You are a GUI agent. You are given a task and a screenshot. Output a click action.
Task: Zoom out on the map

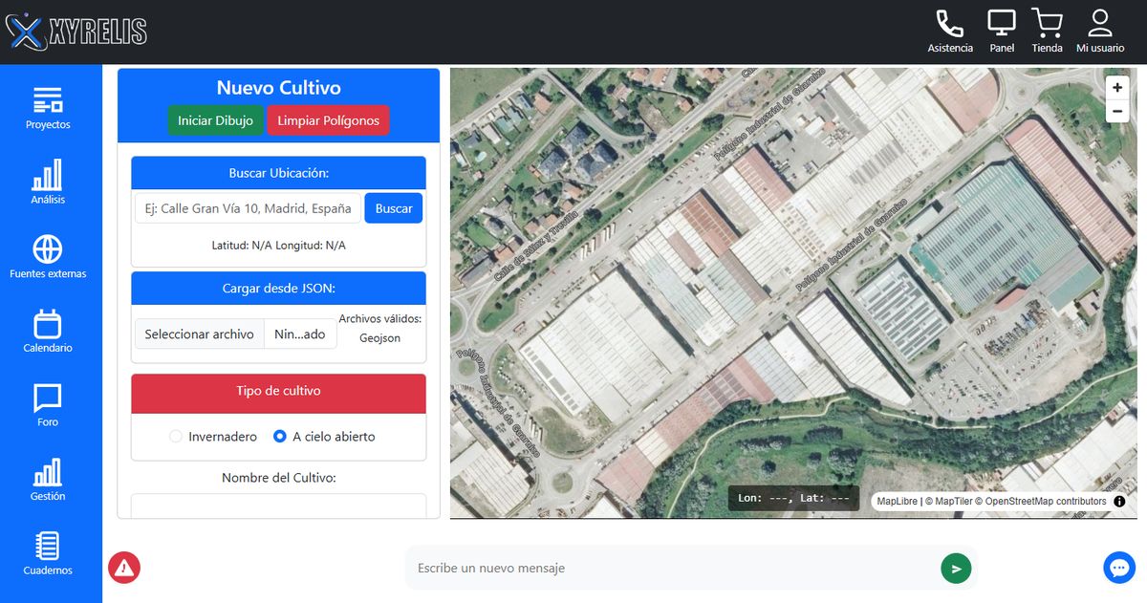pyautogui.click(x=1117, y=111)
